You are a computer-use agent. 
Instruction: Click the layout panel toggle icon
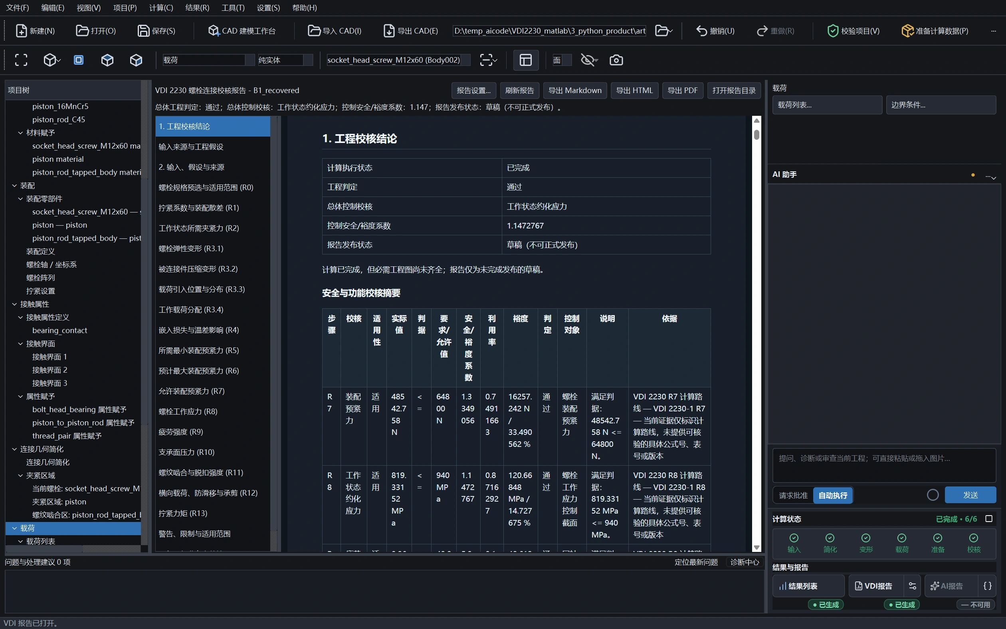(x=526, y=60)
